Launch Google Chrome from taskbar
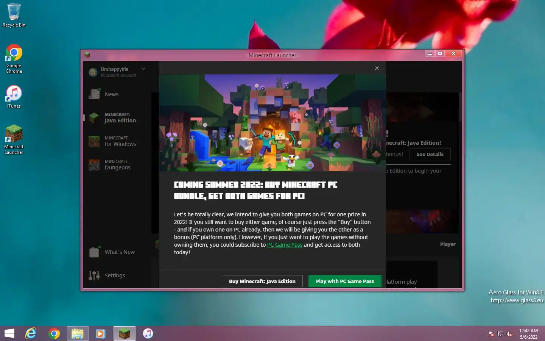The width and height of the screenshot is (545, 341). pyautogui.click(x=54, y=333)
